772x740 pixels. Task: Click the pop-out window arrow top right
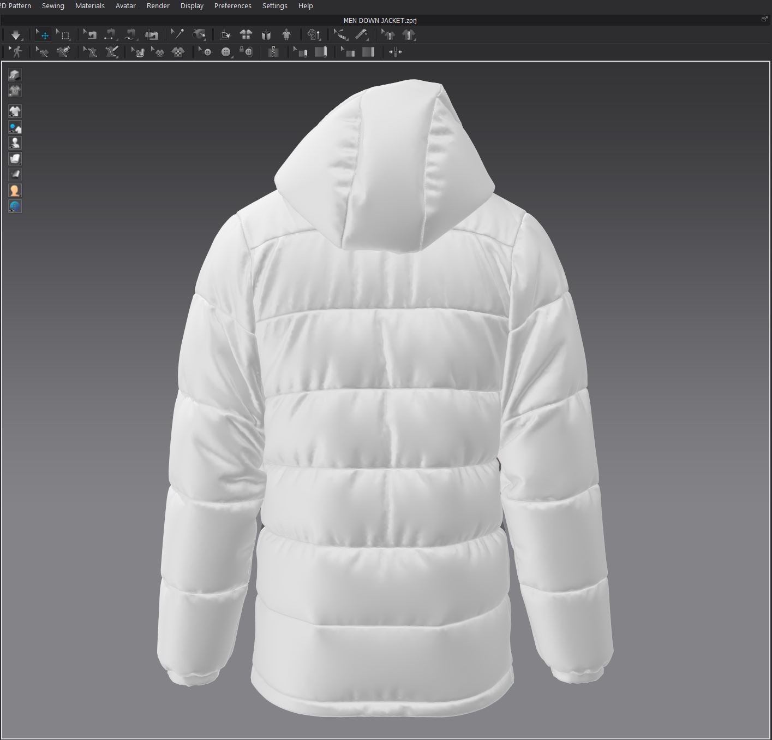(x=764, y=19)
